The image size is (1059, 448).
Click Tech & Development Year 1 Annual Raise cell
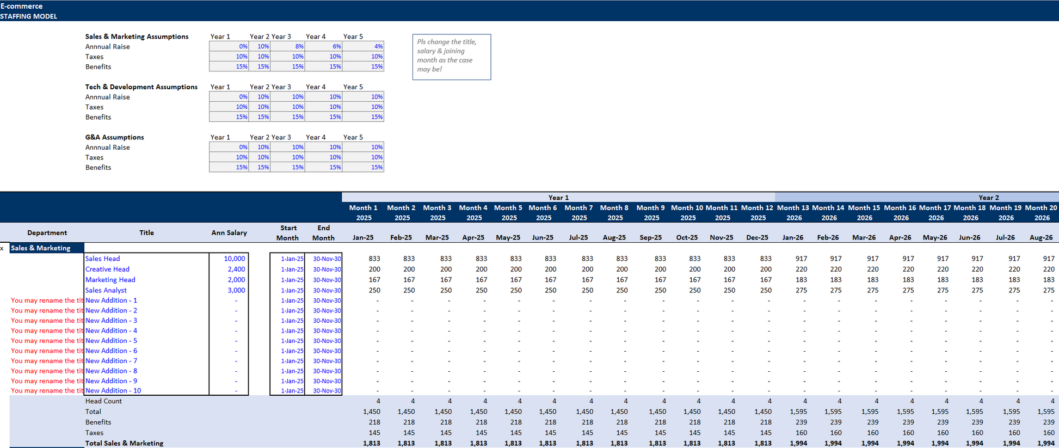[229, 97]
